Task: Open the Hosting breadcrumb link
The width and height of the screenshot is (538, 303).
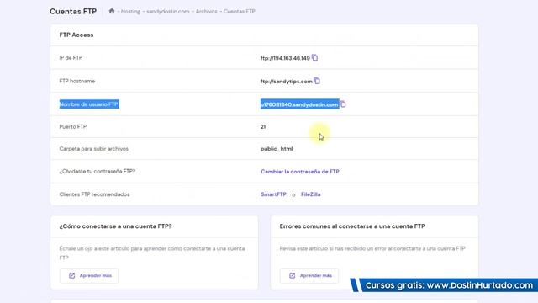Action: click(130, 11)
